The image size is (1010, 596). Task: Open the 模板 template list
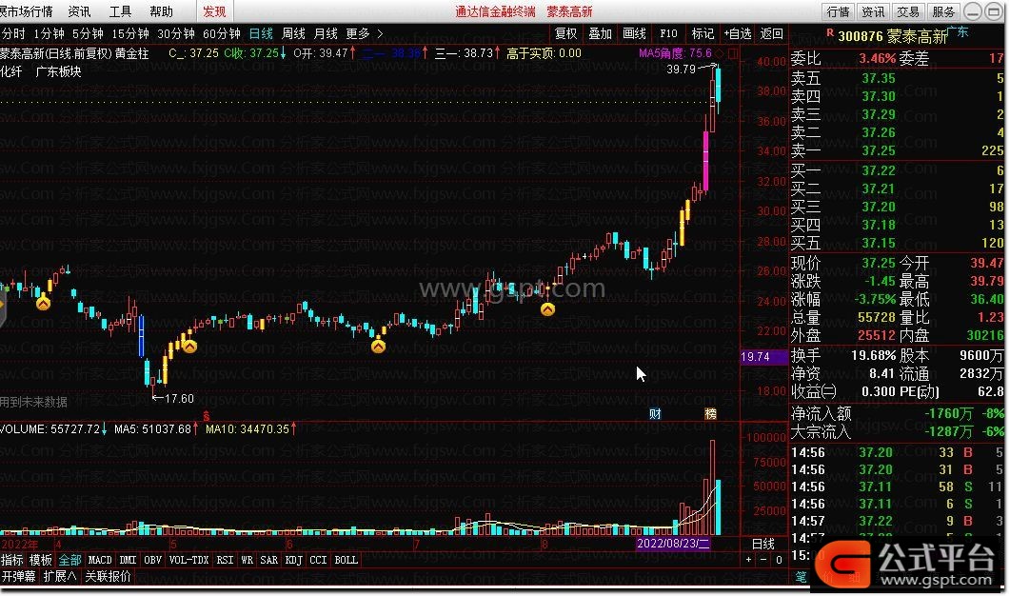tap(41, 560)
